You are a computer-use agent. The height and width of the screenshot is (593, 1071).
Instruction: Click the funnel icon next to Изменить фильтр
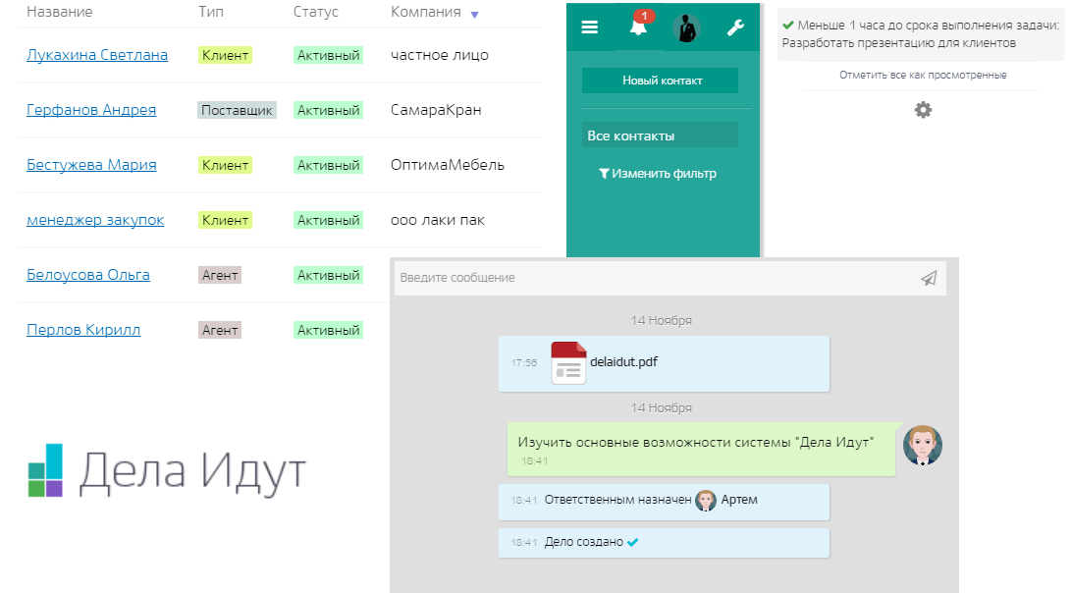tap(606, 173)
